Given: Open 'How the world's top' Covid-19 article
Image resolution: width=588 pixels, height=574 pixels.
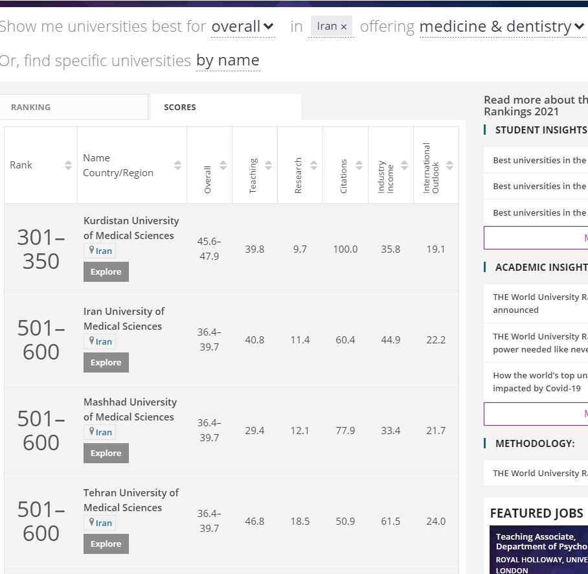Looking at the screenshot, I should click(x=540, y=382).
